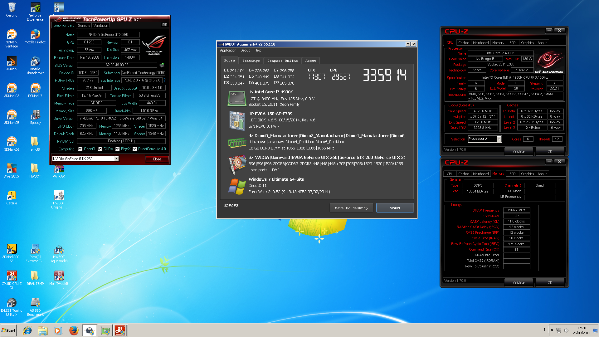Launch PCMark 7 desktop shortcut
Image resolution: width=599 pixels, height=337 pixels.
(35, 90)
